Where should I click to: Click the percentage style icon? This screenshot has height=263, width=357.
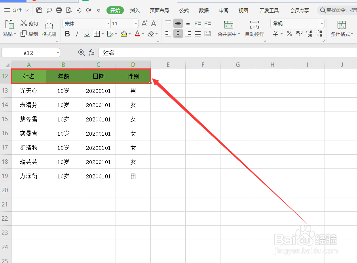(289, 34)
